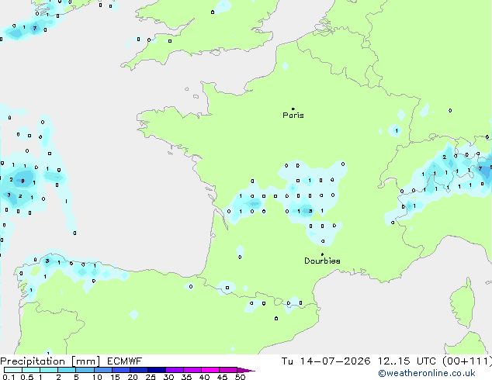Viewport: 492px width, 380px height.
Task: Select the 0.5 mm legend color swatch
Action: (31, 370)
